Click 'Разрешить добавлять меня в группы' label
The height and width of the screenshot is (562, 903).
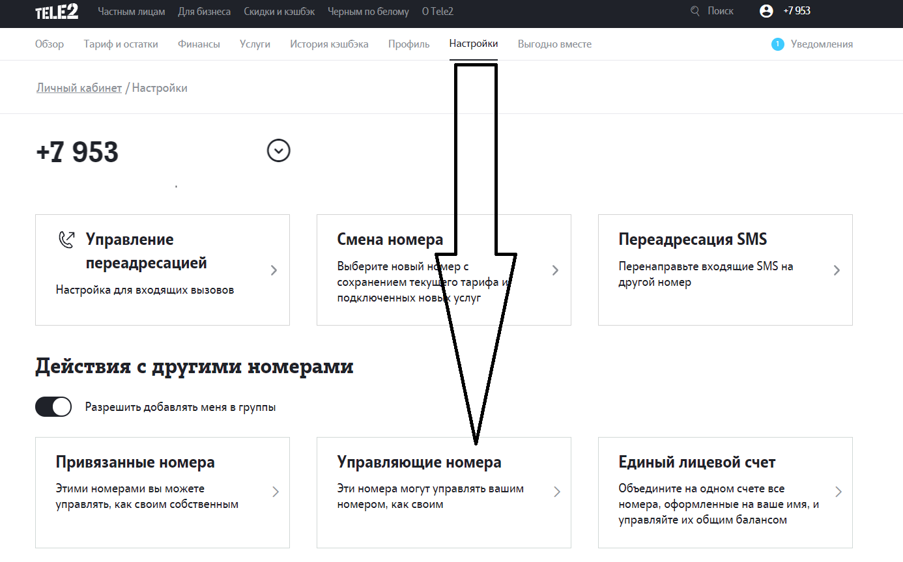click(180, 408)
